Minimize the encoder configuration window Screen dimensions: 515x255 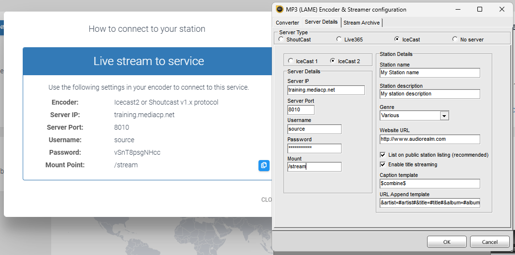[458, 10]
